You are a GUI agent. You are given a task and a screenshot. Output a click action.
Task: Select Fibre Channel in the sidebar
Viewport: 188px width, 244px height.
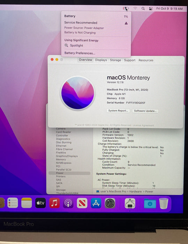pyautogui.click(x=64, y=149)
